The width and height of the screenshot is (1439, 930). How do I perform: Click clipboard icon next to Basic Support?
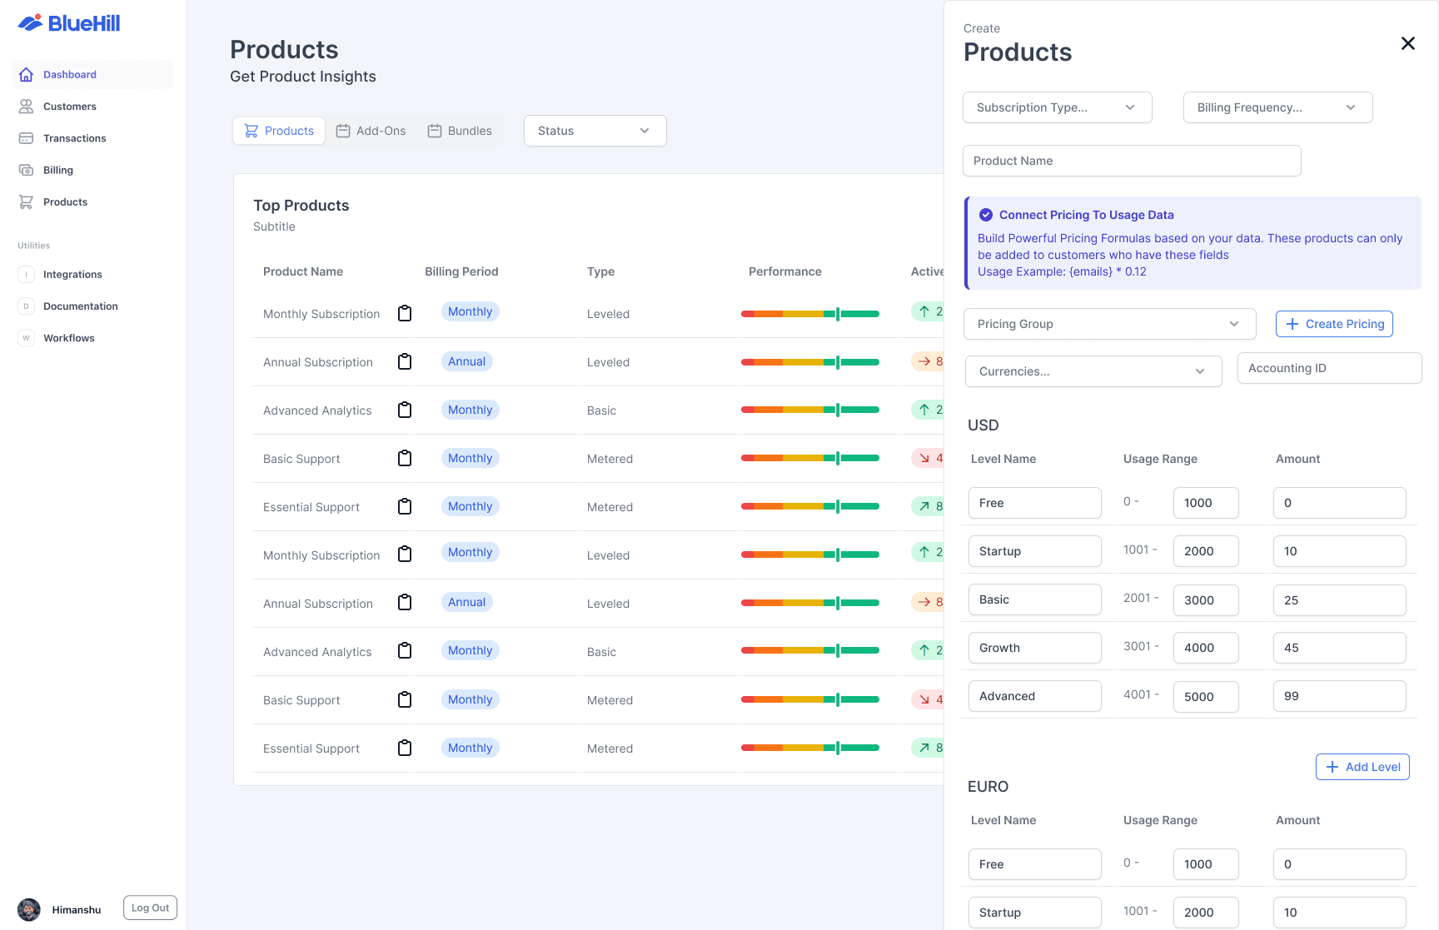click(405, 458)
